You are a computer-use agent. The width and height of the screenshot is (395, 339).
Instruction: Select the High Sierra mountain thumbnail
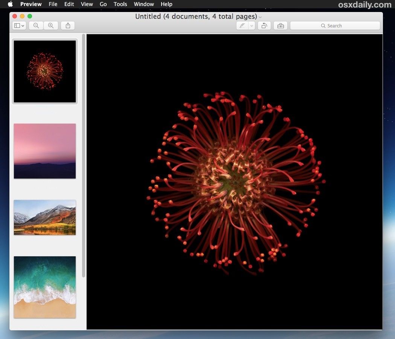45,217
